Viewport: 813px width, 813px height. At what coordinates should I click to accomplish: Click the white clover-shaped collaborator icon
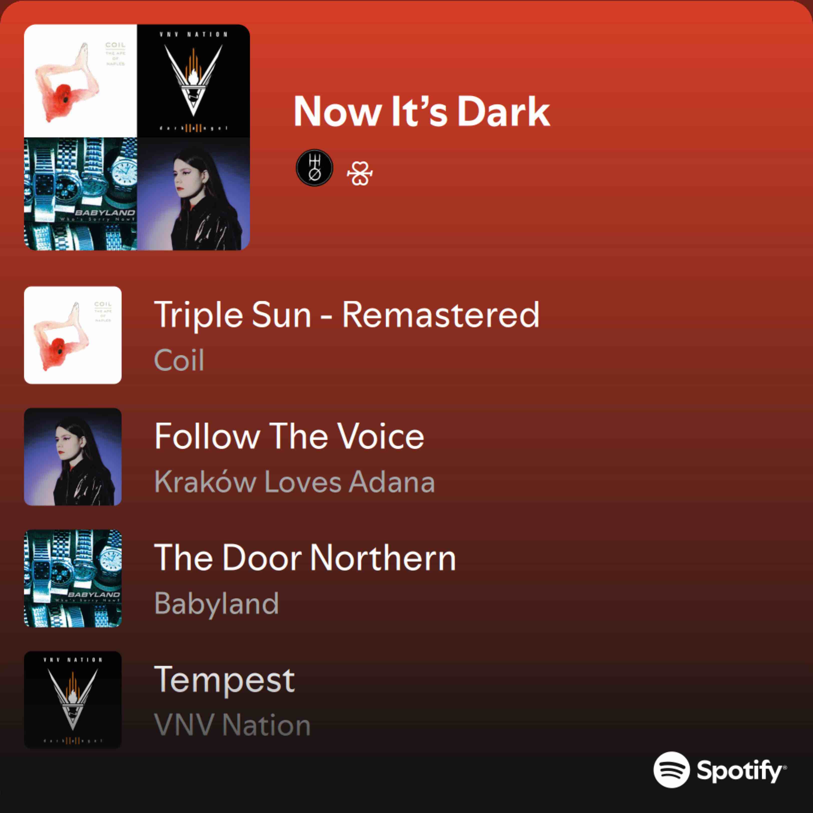(x=360, y=173)
